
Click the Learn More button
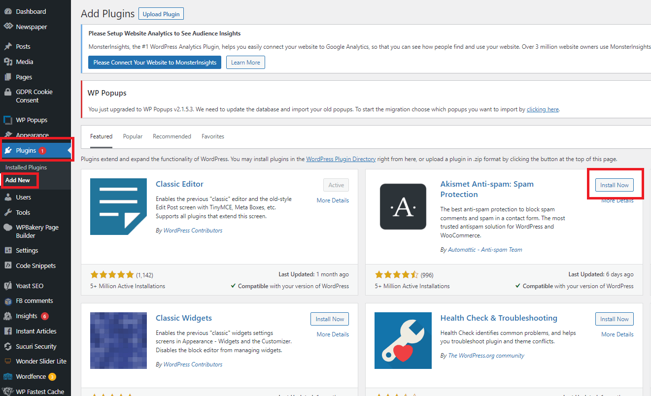click(245, 63)
